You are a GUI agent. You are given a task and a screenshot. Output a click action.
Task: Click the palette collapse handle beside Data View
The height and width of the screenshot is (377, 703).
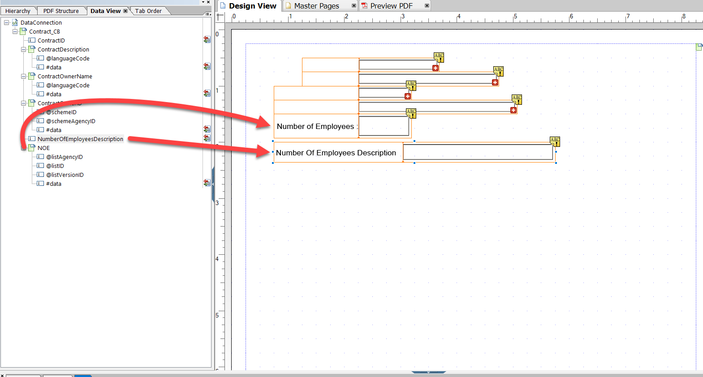(x=213, y=184)
